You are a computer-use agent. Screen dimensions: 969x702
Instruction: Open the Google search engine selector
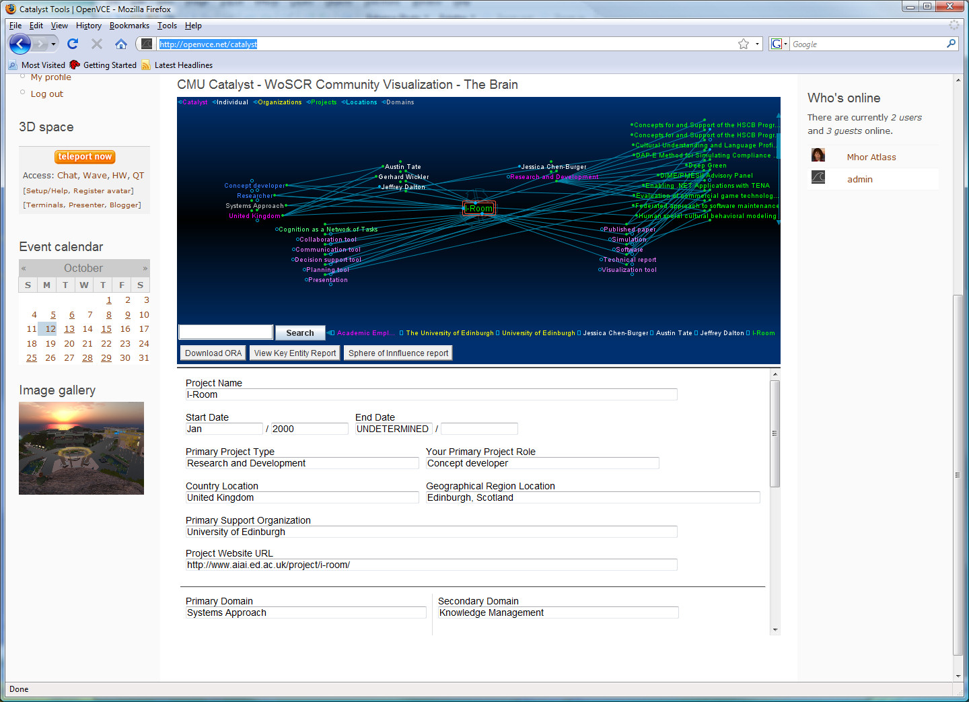point(779,44)
